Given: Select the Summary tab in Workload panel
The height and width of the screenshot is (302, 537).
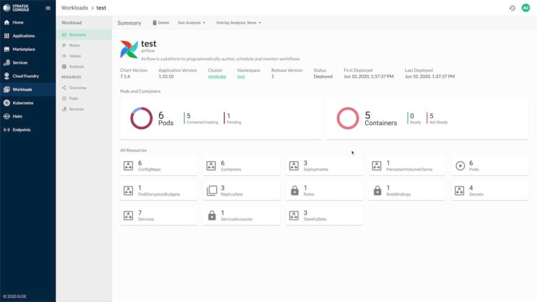Looking at the screenshot, I should 84,35.
